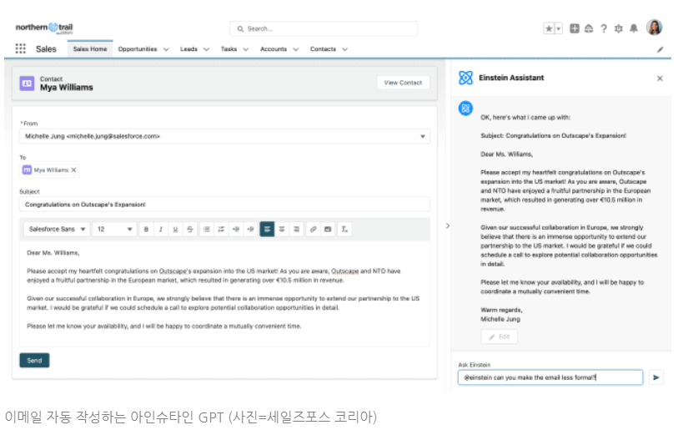The image size is (678, 430).
Task: Insert a numbered list
Action: 221,229
